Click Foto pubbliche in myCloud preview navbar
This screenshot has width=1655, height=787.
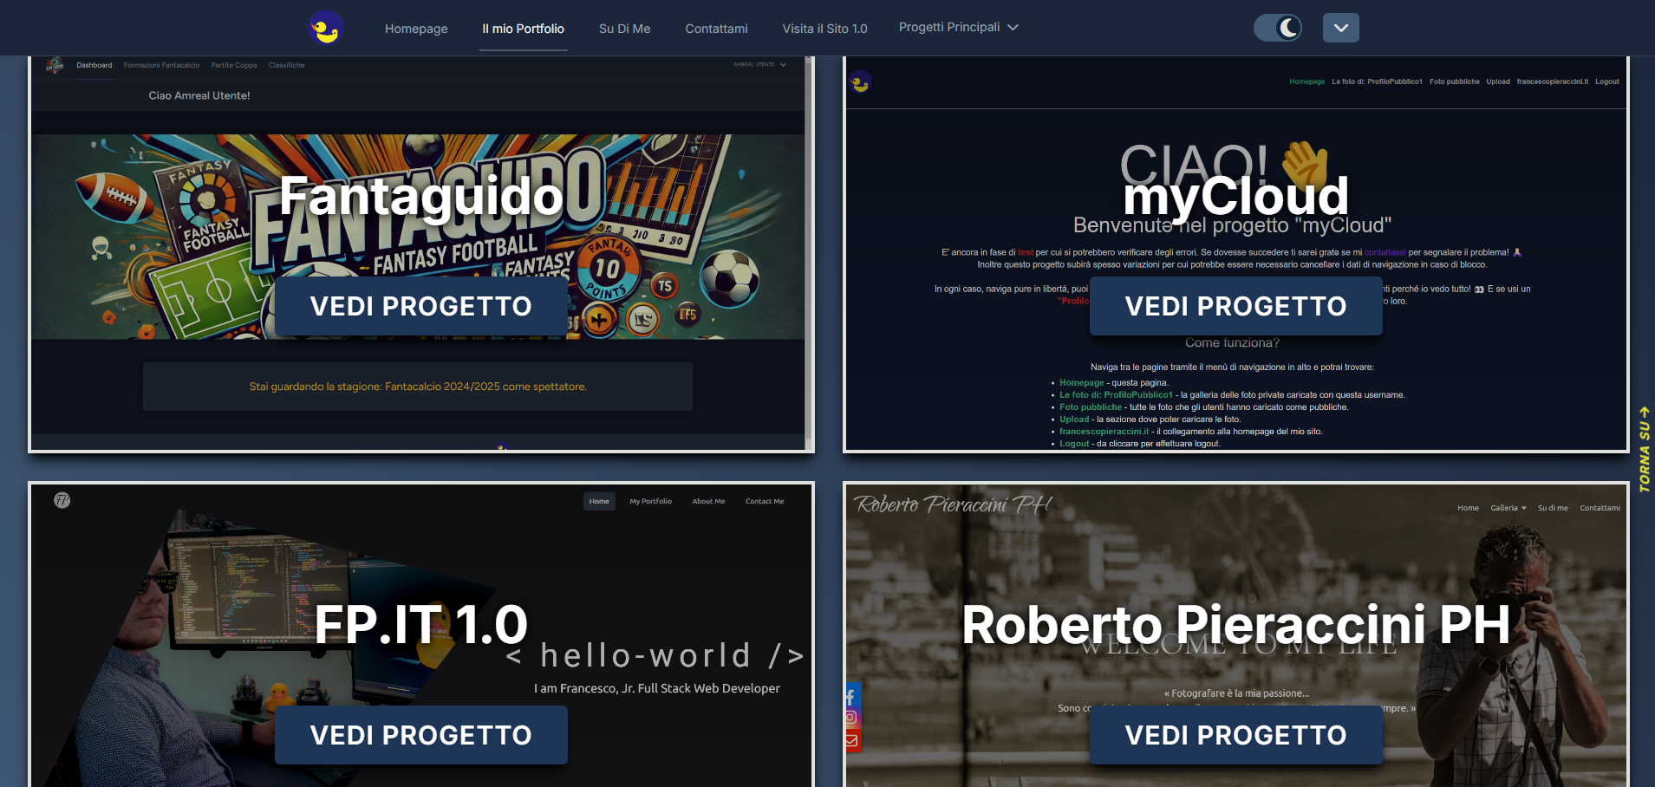tap(1455, 81)
